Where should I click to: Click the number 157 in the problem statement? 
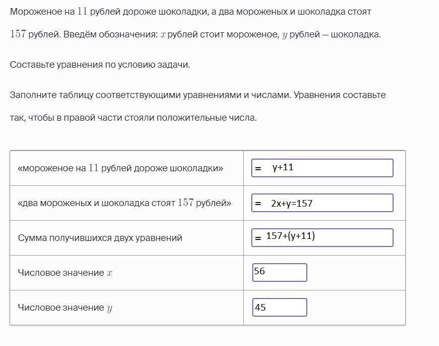18,34
